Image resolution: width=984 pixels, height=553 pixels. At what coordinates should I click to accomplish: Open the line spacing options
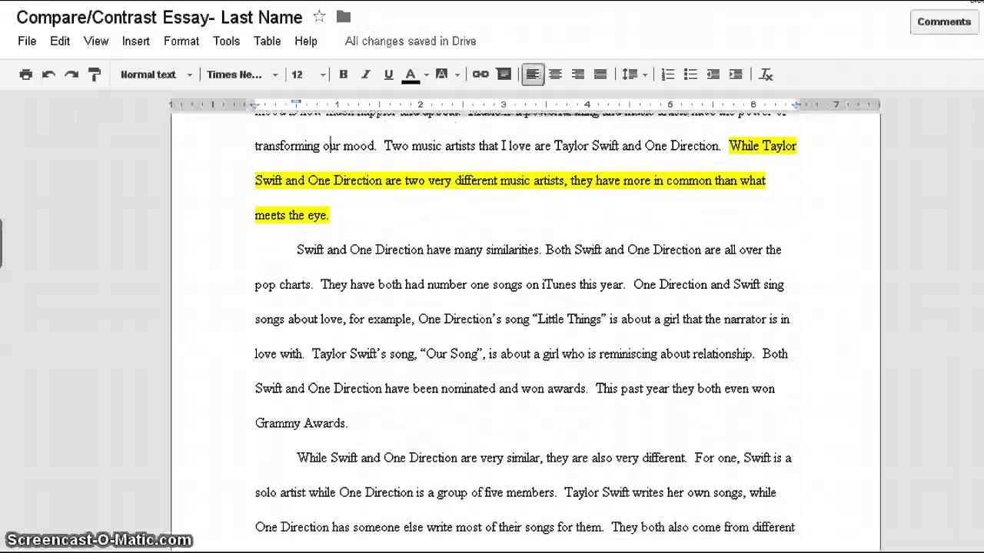[x=634, y=75]
